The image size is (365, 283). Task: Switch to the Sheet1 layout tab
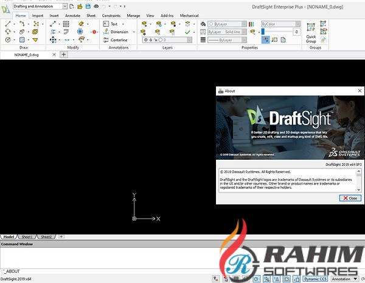coord(27,237)
